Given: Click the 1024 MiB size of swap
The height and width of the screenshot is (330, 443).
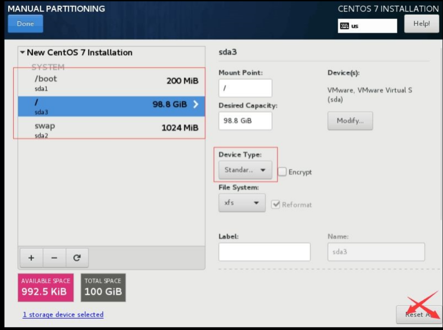Looking at the screenshot, I should [180, 128].
